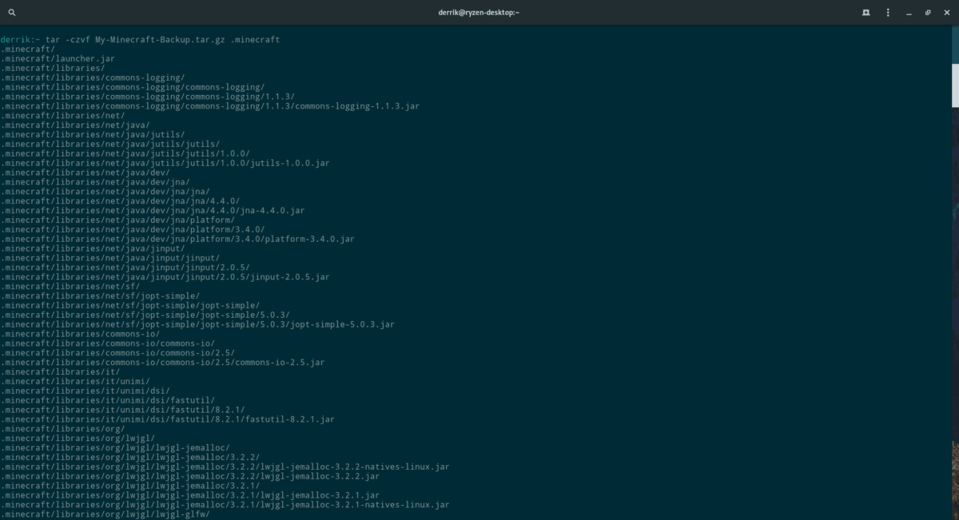Click the line ending in jna-4.4.0.jar

point(153,211)
